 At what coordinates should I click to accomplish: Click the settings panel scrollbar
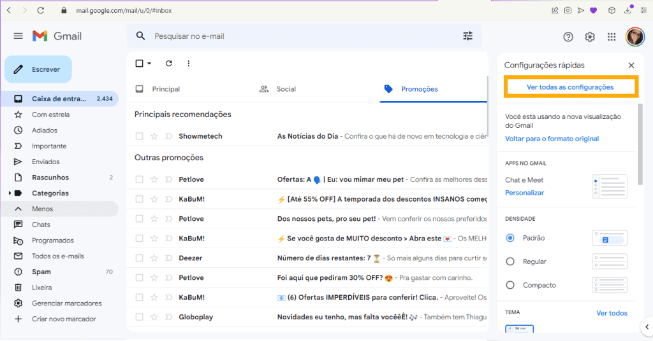(x=640, y=144)
